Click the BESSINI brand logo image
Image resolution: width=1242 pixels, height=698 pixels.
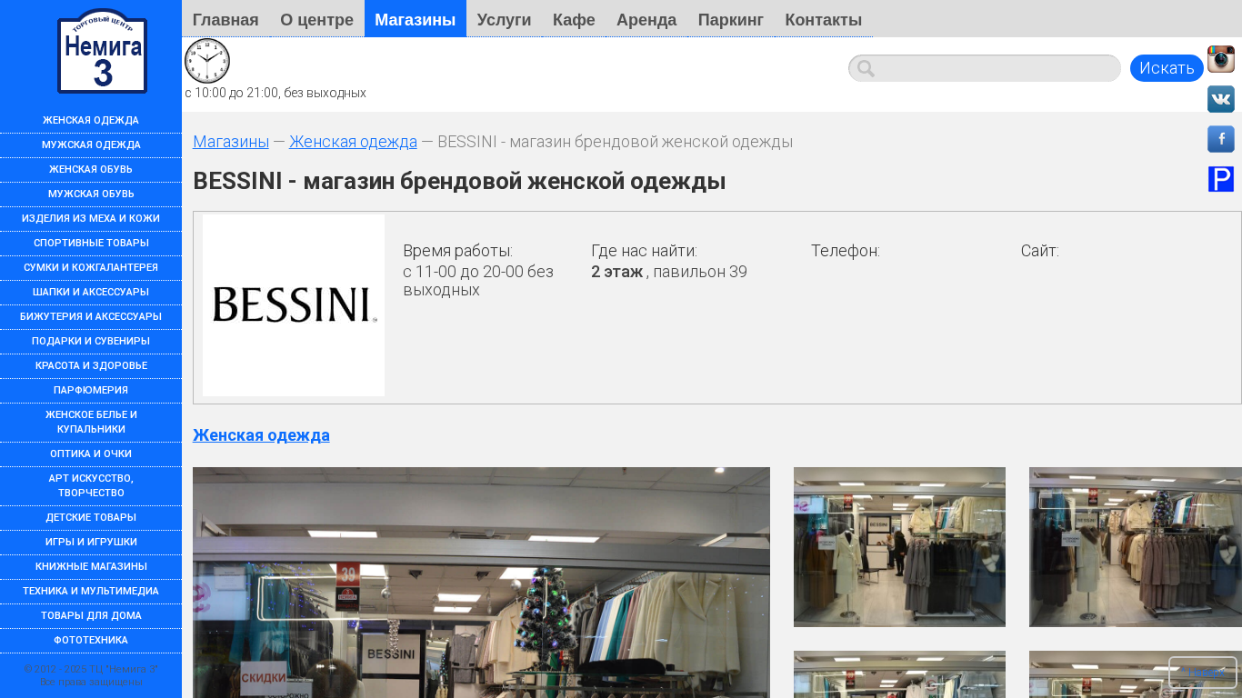tap(294, 305)
